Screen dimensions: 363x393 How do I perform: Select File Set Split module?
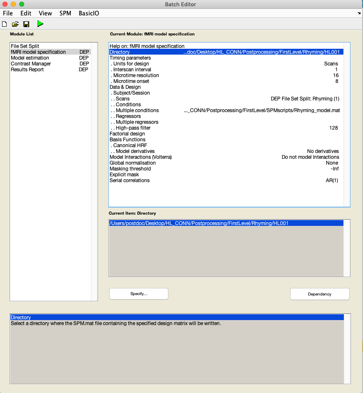point(25,46)
